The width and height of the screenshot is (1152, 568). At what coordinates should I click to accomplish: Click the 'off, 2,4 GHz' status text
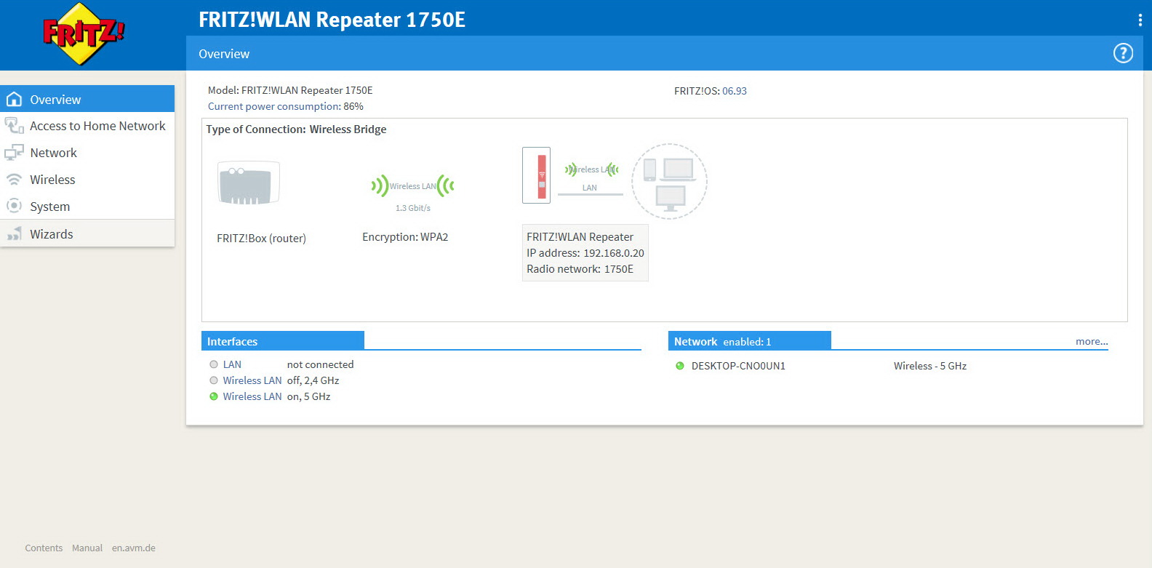[313, 380]
